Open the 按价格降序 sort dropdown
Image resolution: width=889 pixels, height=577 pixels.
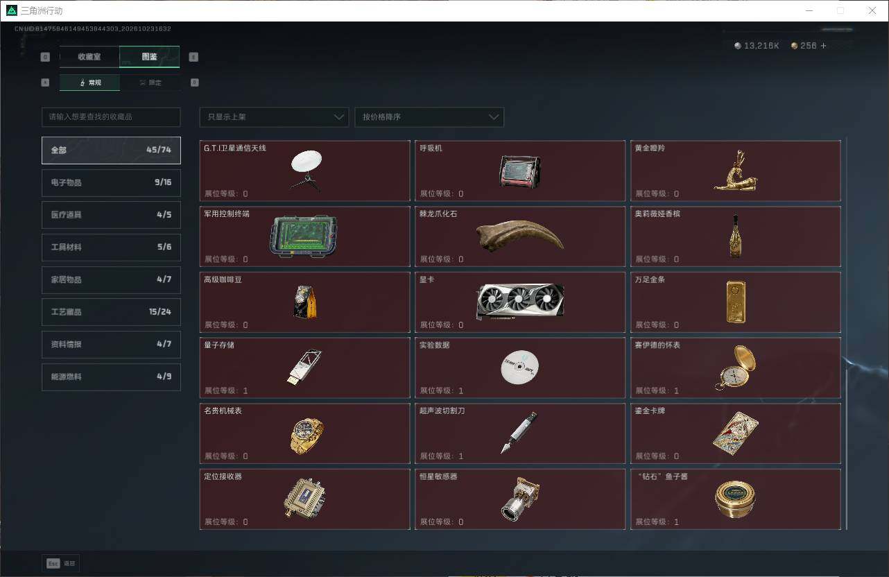click(429, 117)
